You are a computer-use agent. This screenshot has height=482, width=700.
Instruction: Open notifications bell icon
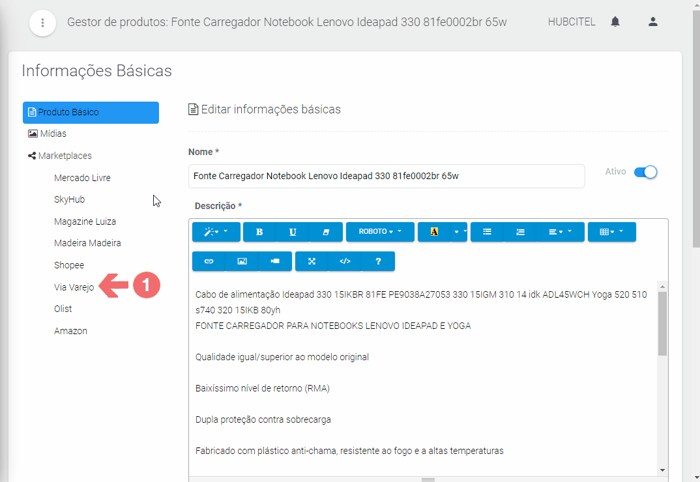pos(615,22)
